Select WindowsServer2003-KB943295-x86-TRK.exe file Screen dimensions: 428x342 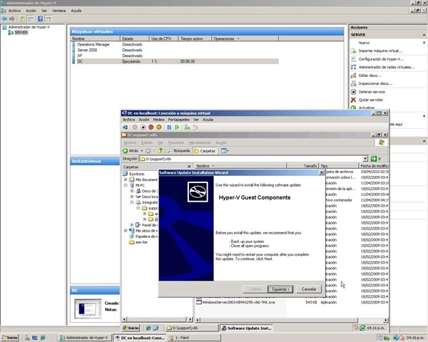[x=238, y=302]
